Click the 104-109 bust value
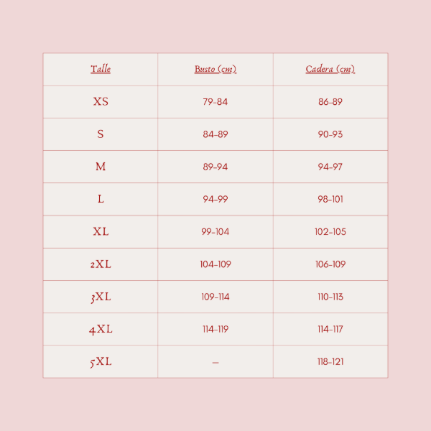The height and width of the screenshot is (431, 431). [215, 264]
